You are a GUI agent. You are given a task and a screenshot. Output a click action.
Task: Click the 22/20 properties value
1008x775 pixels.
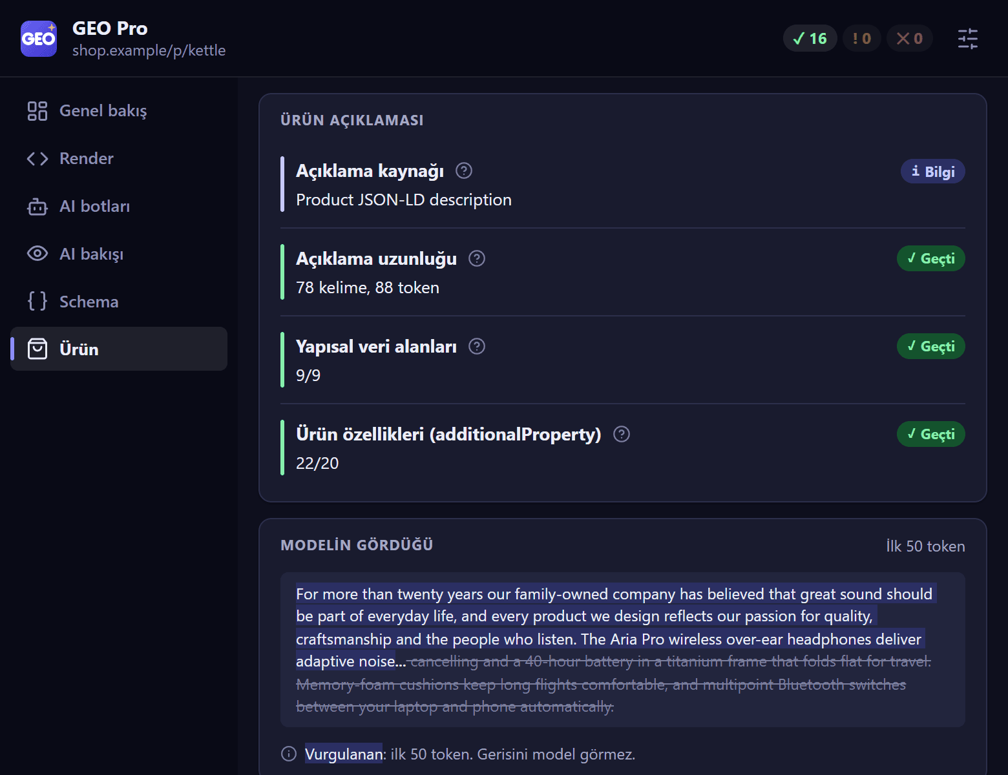(x=317, y=463)
